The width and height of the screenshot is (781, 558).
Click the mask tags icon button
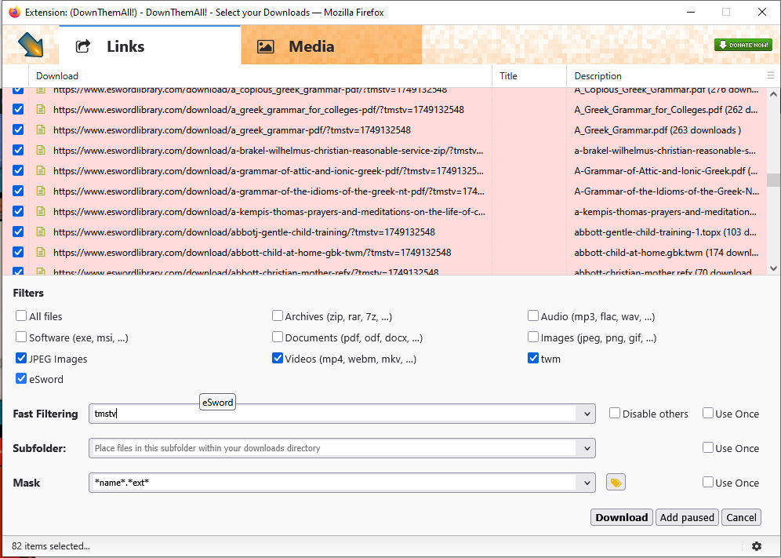tap(616, 482)
